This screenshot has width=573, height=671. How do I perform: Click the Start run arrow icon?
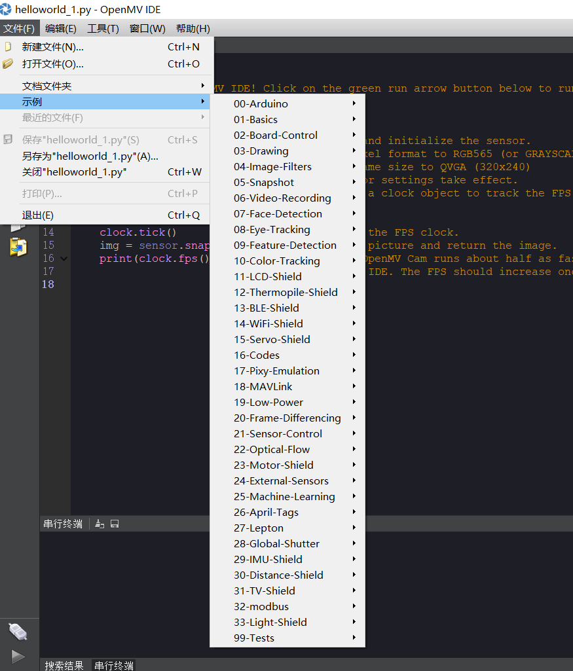18,656
